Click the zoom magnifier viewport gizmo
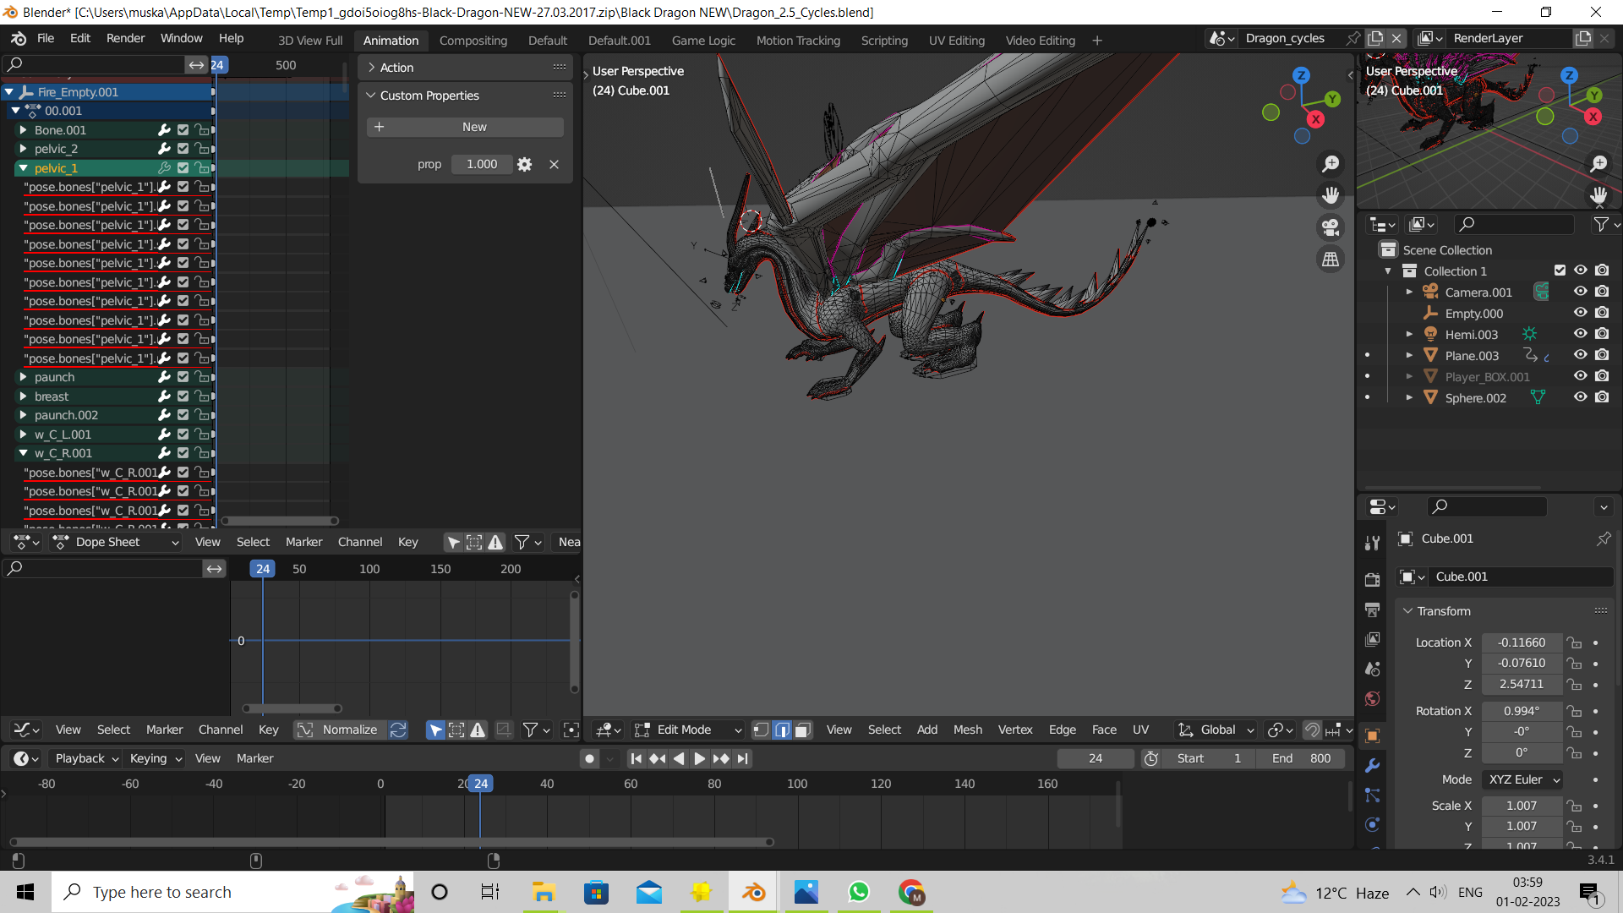Image resolution: width=1623 pixels, height=913 pixels. coord(1331,164)
